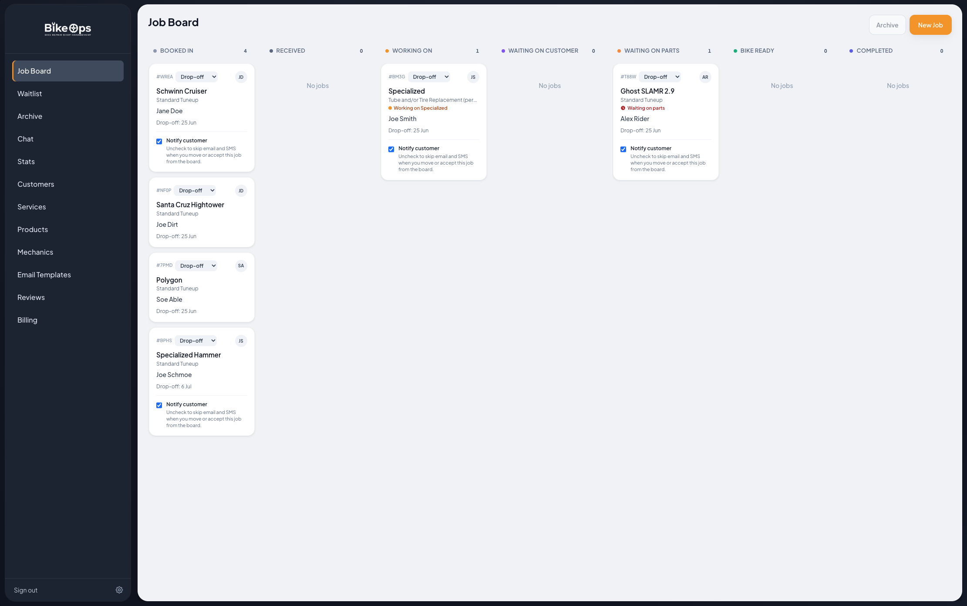This screenshot has height=606, width=967.
Task: Click Completed column header
Action: click(874, 50)
